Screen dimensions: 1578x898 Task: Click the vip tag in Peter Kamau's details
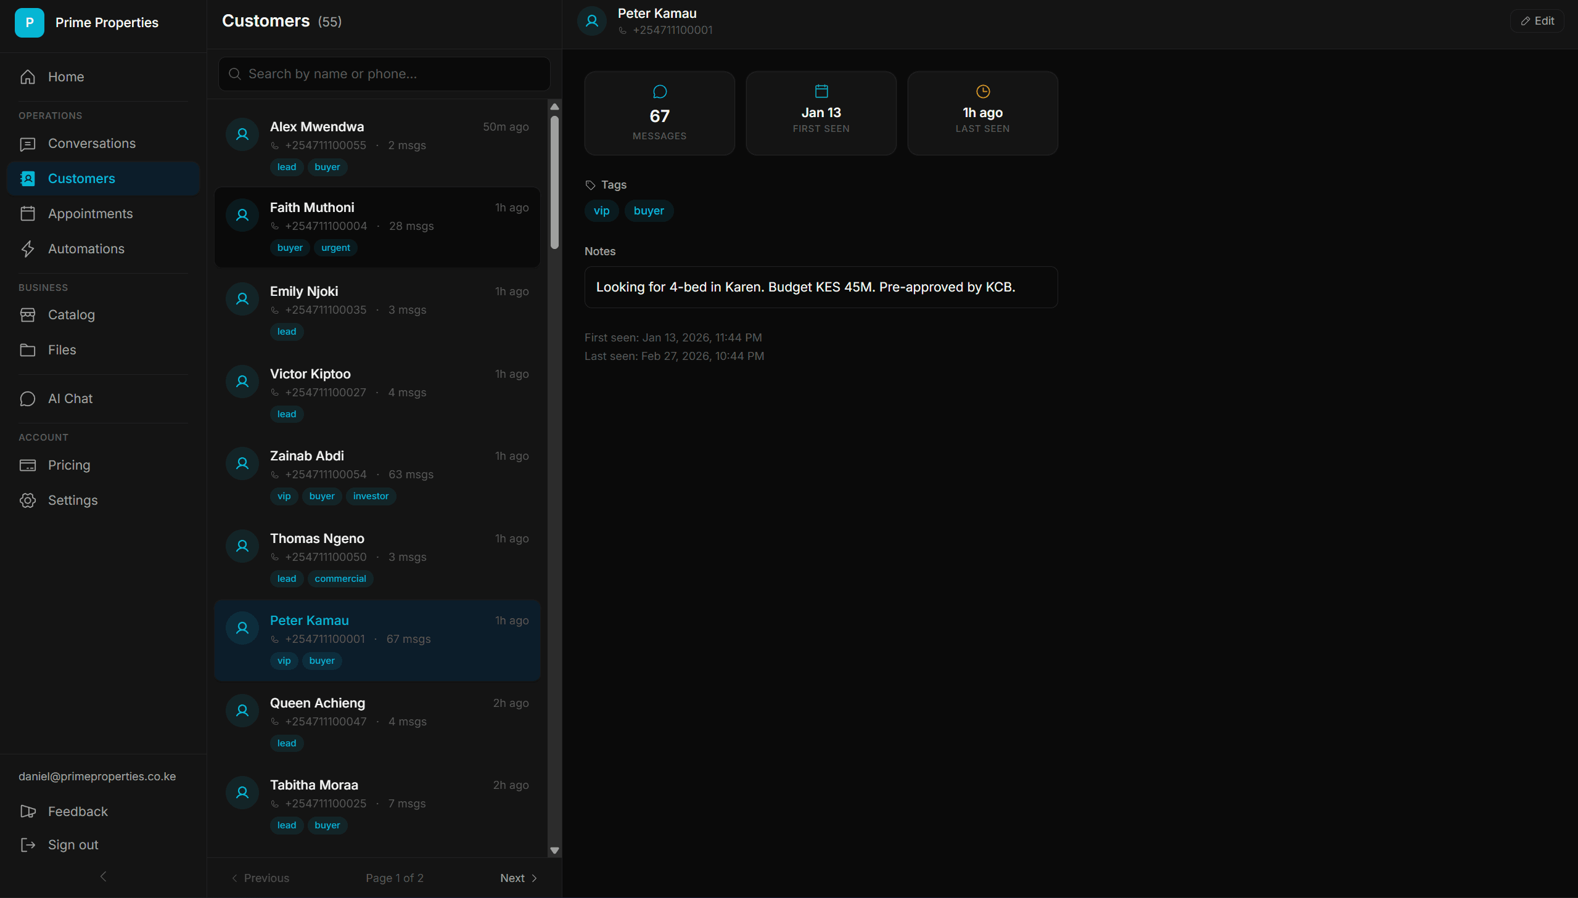[x=601, y=211]
